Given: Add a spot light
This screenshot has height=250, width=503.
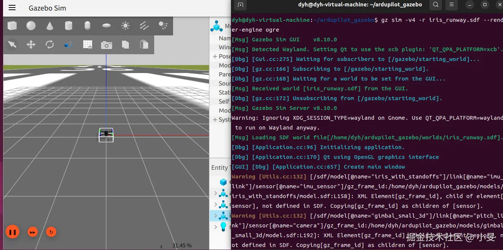Looking at the screenshot, I should [163, 26].
